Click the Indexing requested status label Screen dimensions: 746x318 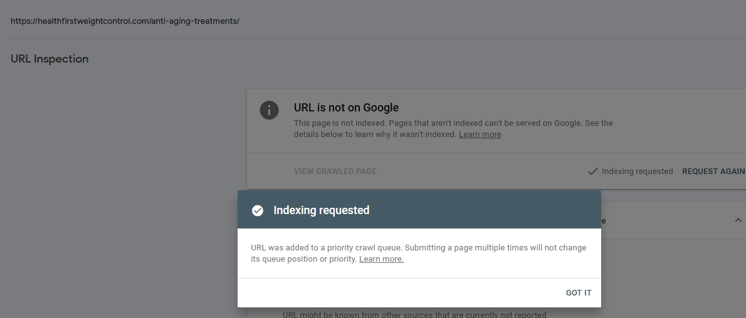pos(637,172)
